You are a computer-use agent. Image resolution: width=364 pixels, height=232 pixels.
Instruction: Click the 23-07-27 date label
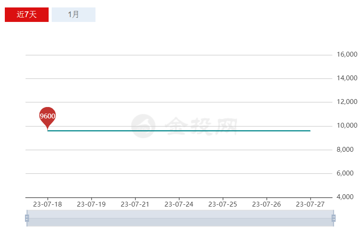310,204
